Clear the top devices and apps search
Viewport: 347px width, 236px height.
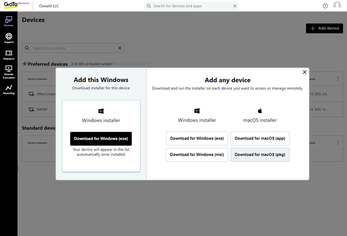234,6
